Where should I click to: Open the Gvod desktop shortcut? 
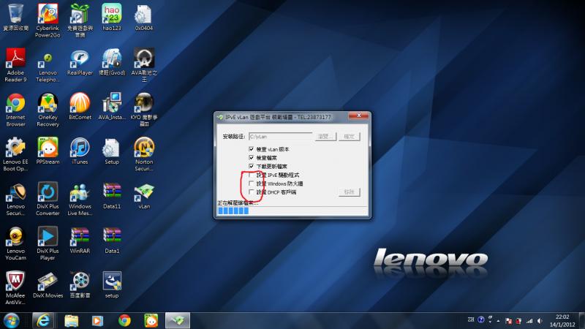click(112, 61)
